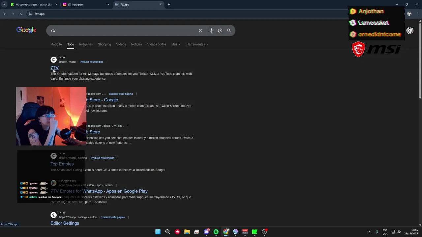Click the magnifier search button
Image resolution: width=422 pixels, height=237 pixels.
229,30
